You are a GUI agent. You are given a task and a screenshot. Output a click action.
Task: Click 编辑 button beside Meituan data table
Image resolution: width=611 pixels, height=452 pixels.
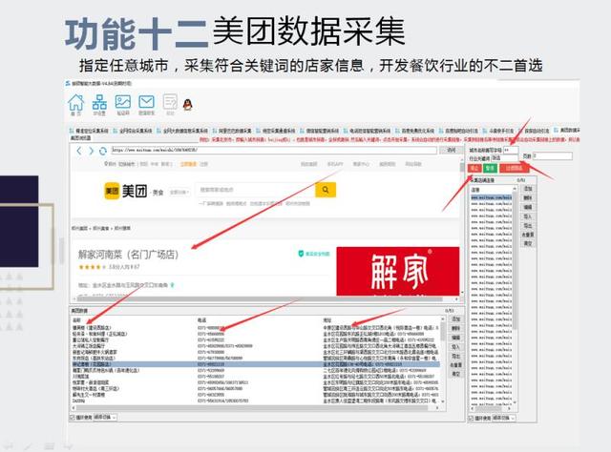[x=456, y=338]
